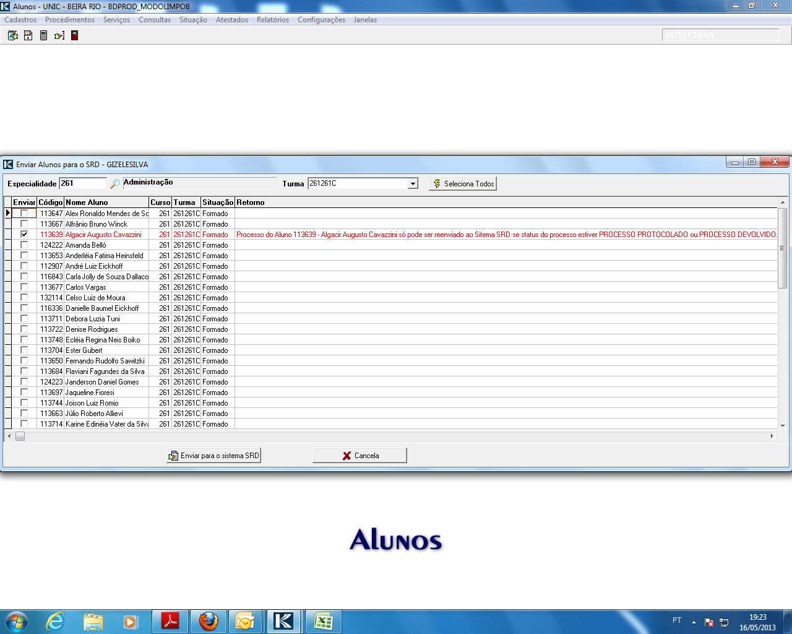Click the Show Desktop strip beside the clock
792x634 pixels.
(x=788, y=622)
